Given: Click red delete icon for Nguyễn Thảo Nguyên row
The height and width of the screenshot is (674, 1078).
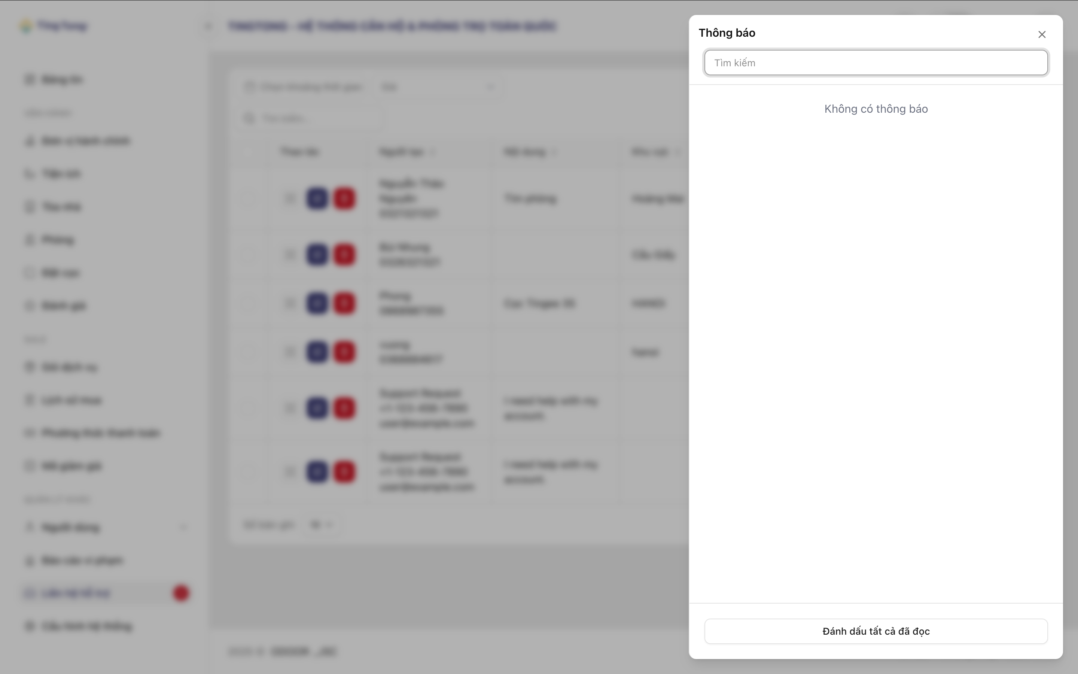Looking at the screenshot, I should 344,198.
